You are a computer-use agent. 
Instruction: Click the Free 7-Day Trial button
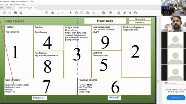[176, 98]
